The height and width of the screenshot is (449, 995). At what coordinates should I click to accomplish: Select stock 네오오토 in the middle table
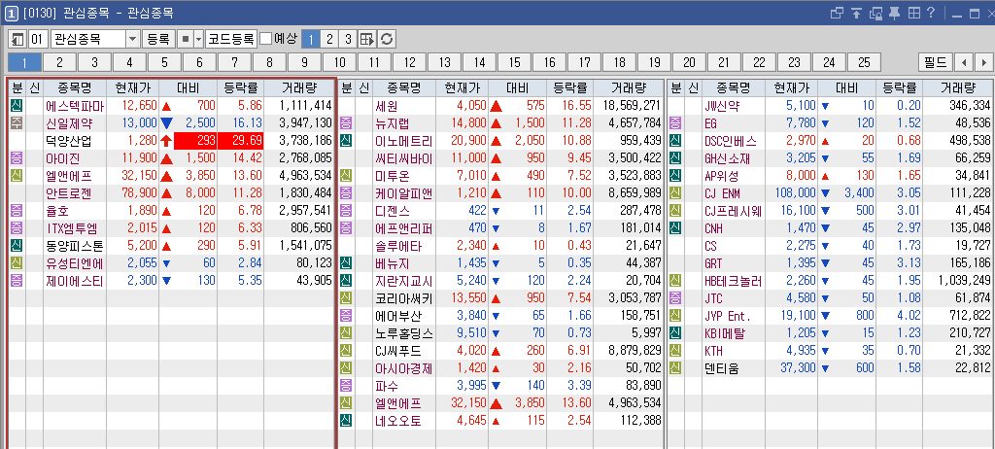click(x=397, y=420)
